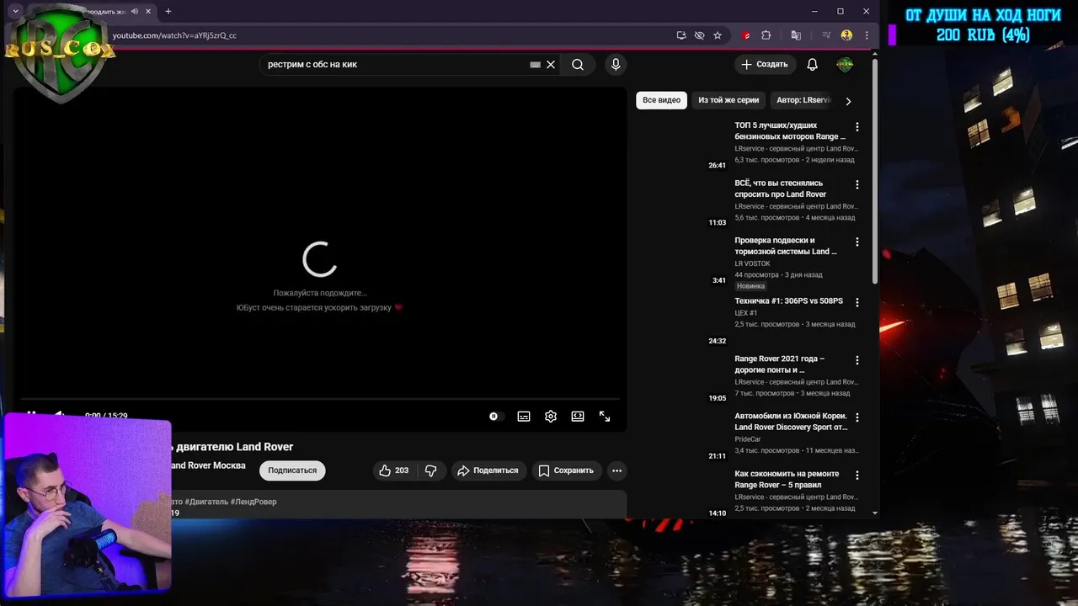Show more filter chips with the right arrow

pos(848,101)
